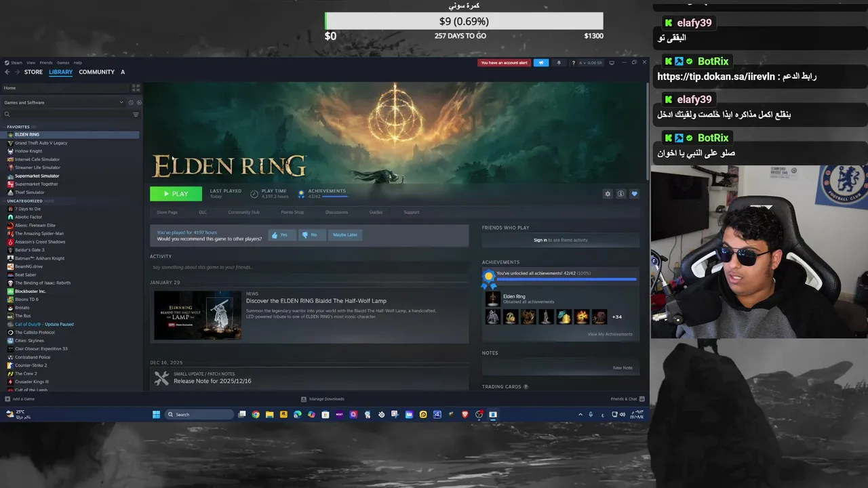
Task: Open View My Achievements link
Action: pyautogui.click(x=610, y=334)
